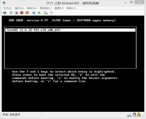146x119 pixels.
Task: Click the 状态: 正在运行 status text
Action: point(11,115)
